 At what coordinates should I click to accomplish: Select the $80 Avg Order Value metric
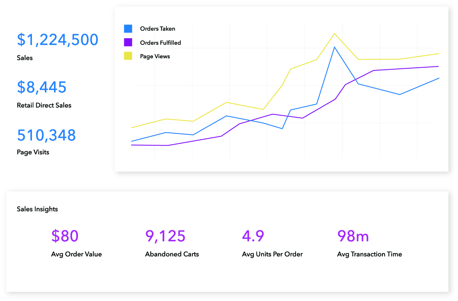coord(65,236)
